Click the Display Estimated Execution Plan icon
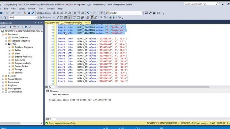The height and width of the screenshot is (129, 230). click(x=61, y=18)
